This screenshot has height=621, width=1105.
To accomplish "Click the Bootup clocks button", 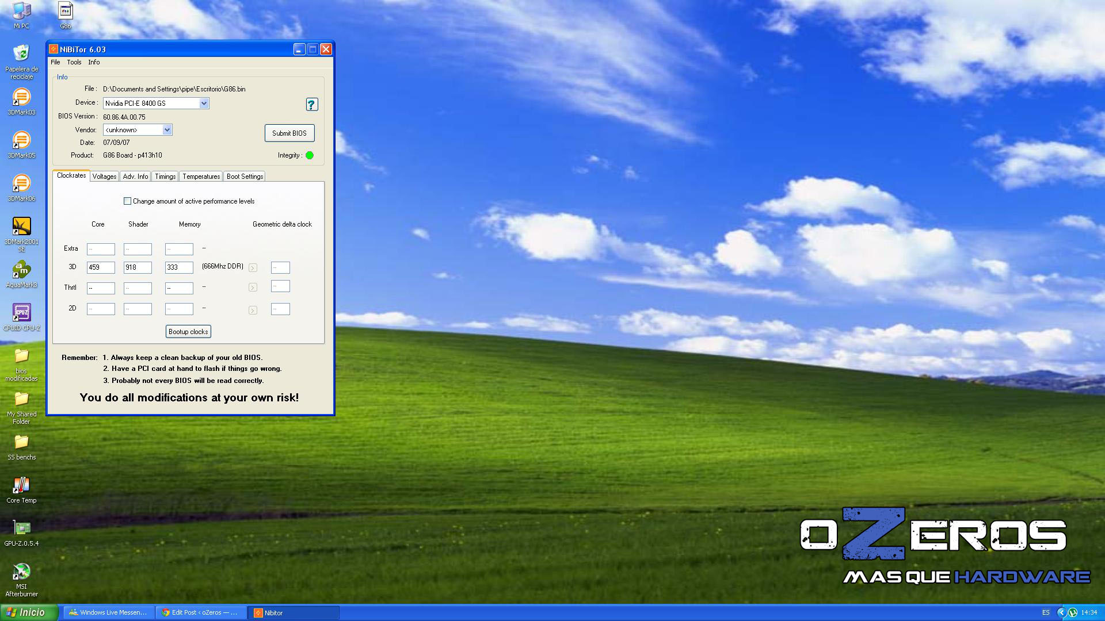I will 188,332.
